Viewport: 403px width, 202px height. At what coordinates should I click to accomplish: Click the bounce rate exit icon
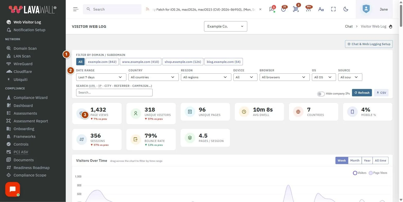tap(136, 139)
